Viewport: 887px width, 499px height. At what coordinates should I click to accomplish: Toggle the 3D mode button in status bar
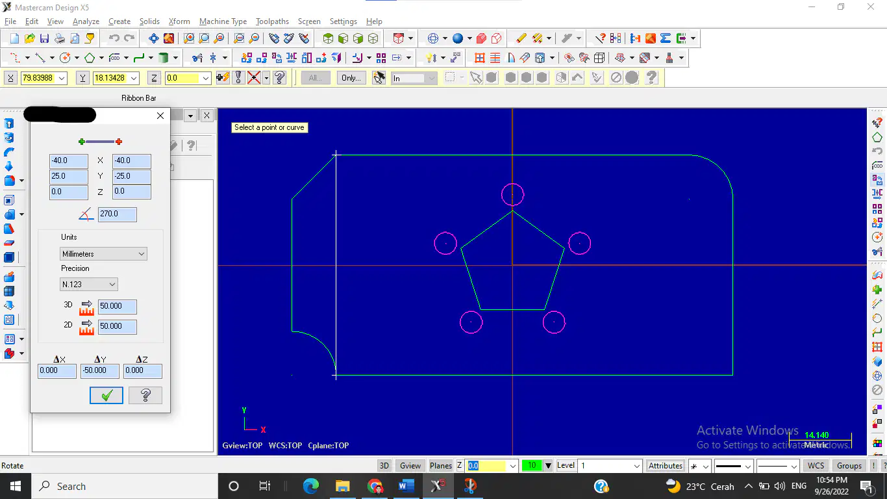(x=384, y=465)
